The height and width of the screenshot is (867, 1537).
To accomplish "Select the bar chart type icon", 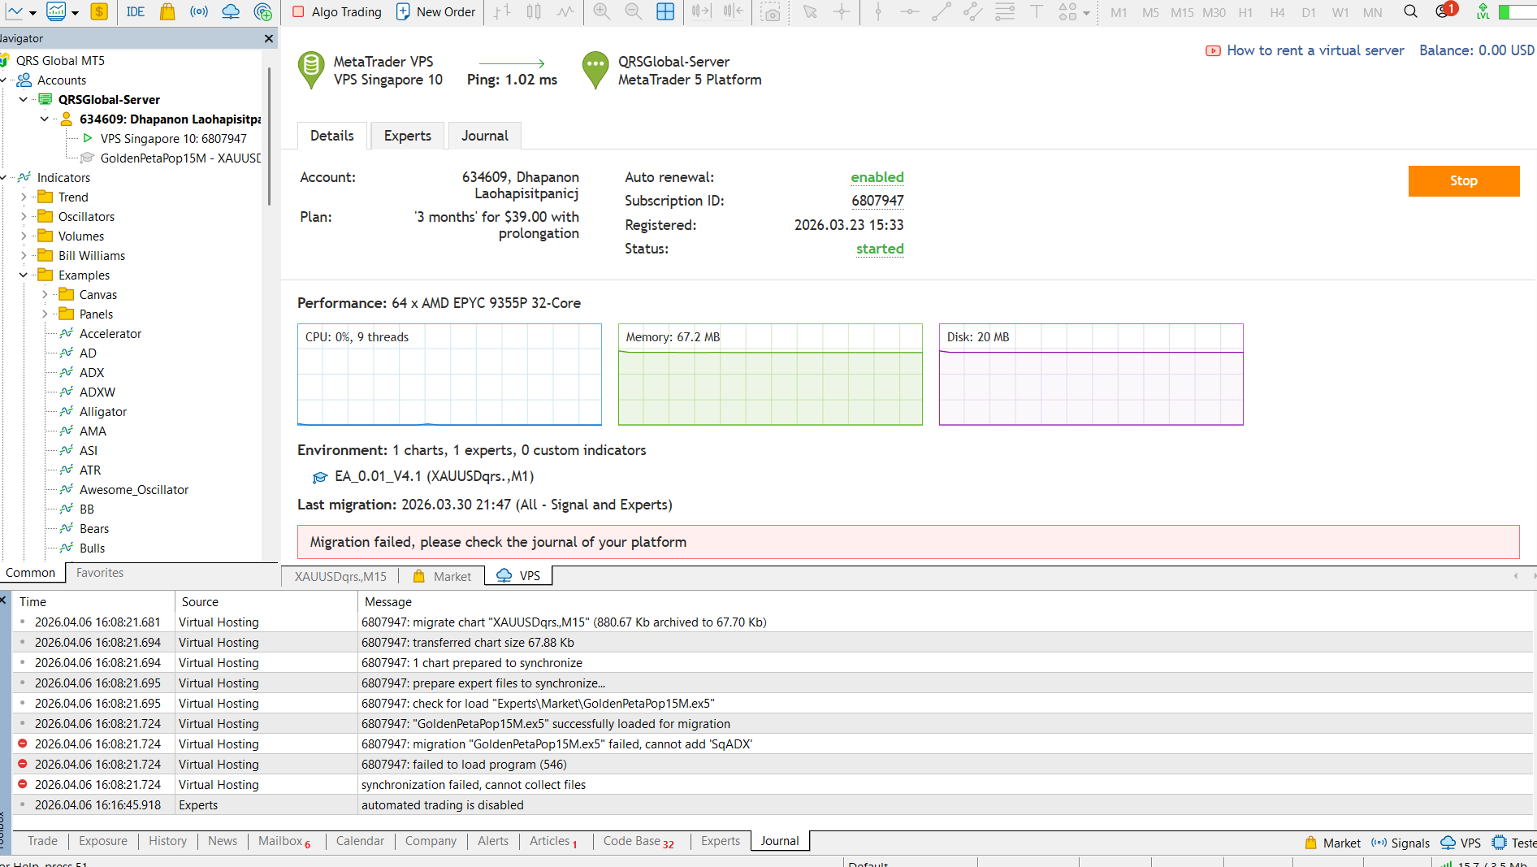I will point(503,11).
